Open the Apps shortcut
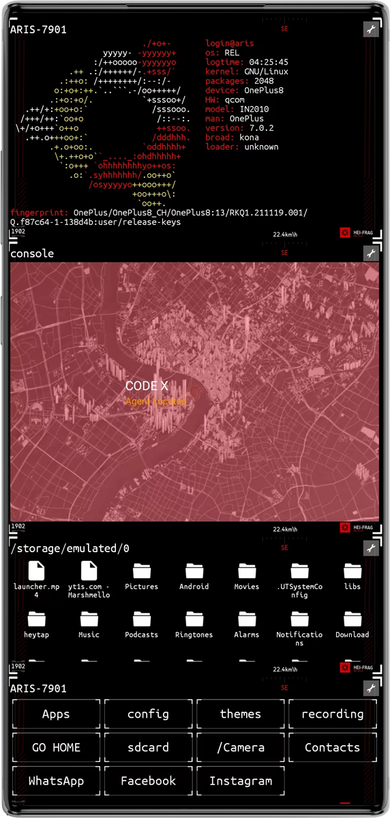This screenshot has height=818, width=390. 57,714
